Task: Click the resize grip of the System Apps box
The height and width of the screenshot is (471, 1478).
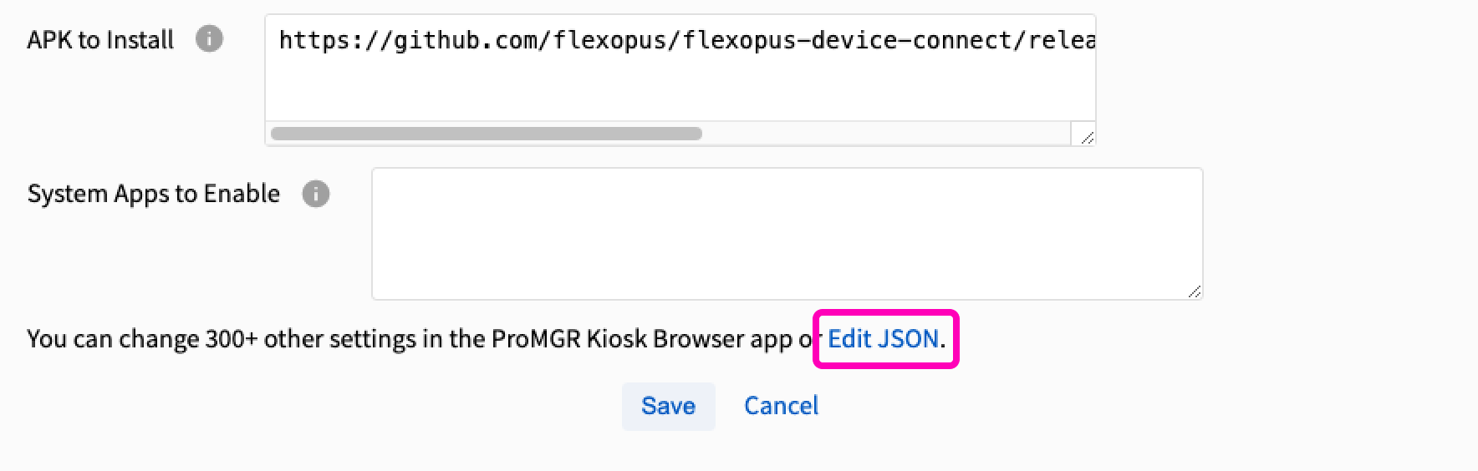Action: click(1194, 291)
